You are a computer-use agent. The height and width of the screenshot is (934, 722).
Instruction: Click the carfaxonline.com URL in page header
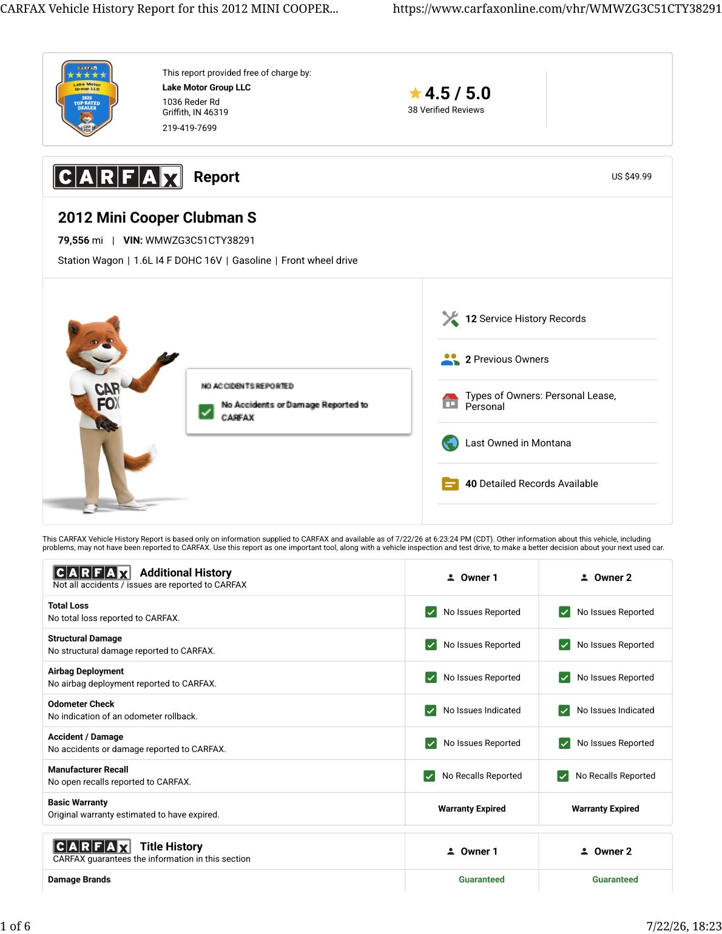point(557,8)
